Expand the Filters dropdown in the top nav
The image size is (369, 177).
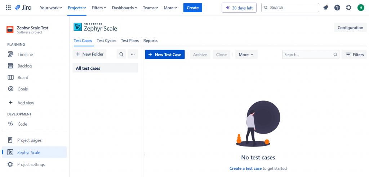[x=99, y=8]
